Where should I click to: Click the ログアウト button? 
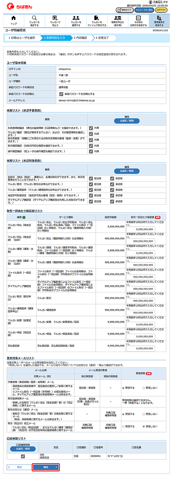(x=161, y=10)
